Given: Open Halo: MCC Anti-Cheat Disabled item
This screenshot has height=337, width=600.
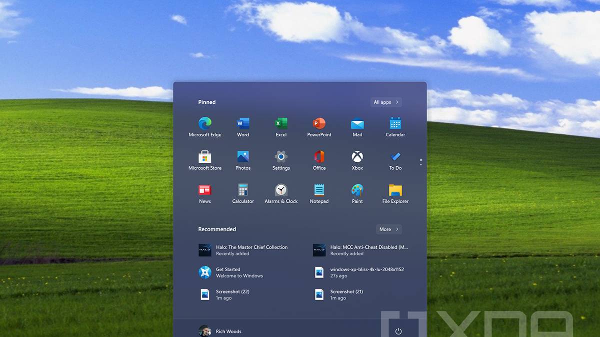Looking at the screenshot, I should click(x=360, y=250).
